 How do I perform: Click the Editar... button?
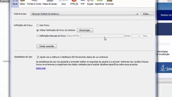[147, 14]
